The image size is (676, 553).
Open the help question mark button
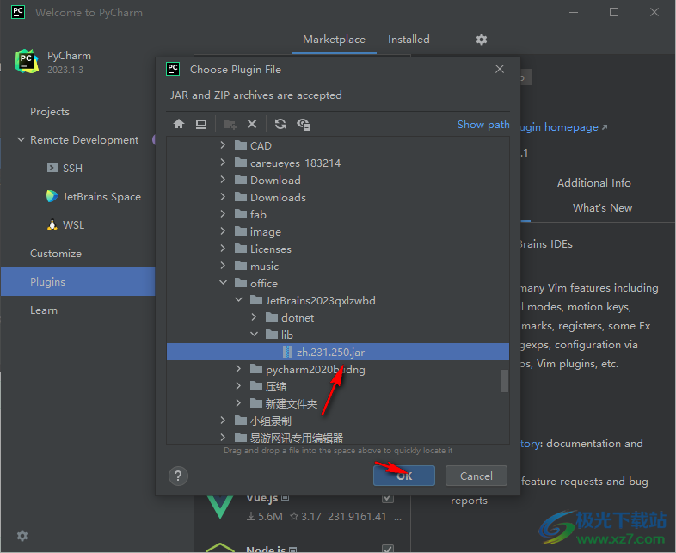(x=178, y=476)
